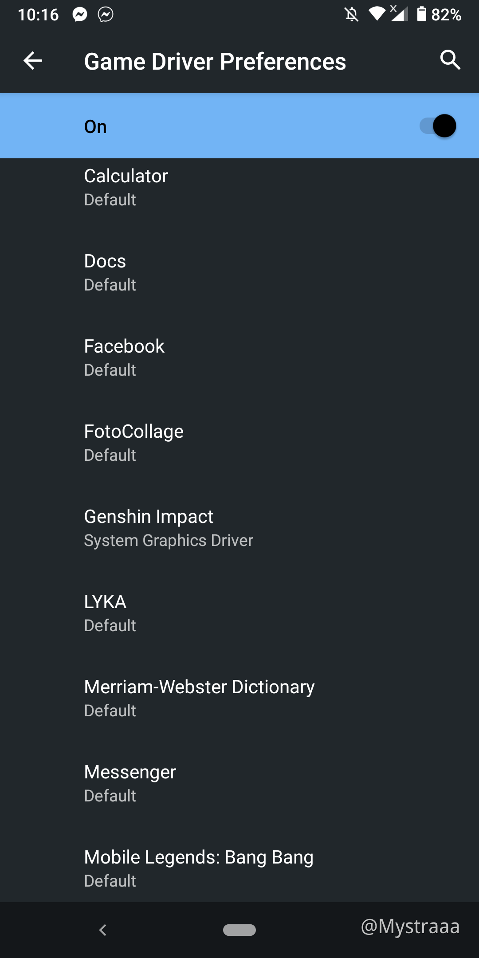Tap the FotoCollage list item
Image resolution: width=479 pixels, height=958 pixels.
coord(239,443)
